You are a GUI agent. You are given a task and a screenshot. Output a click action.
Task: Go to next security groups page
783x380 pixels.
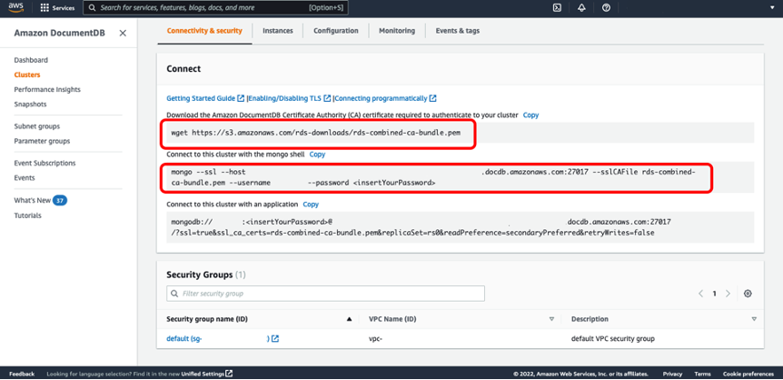point(728,294)
